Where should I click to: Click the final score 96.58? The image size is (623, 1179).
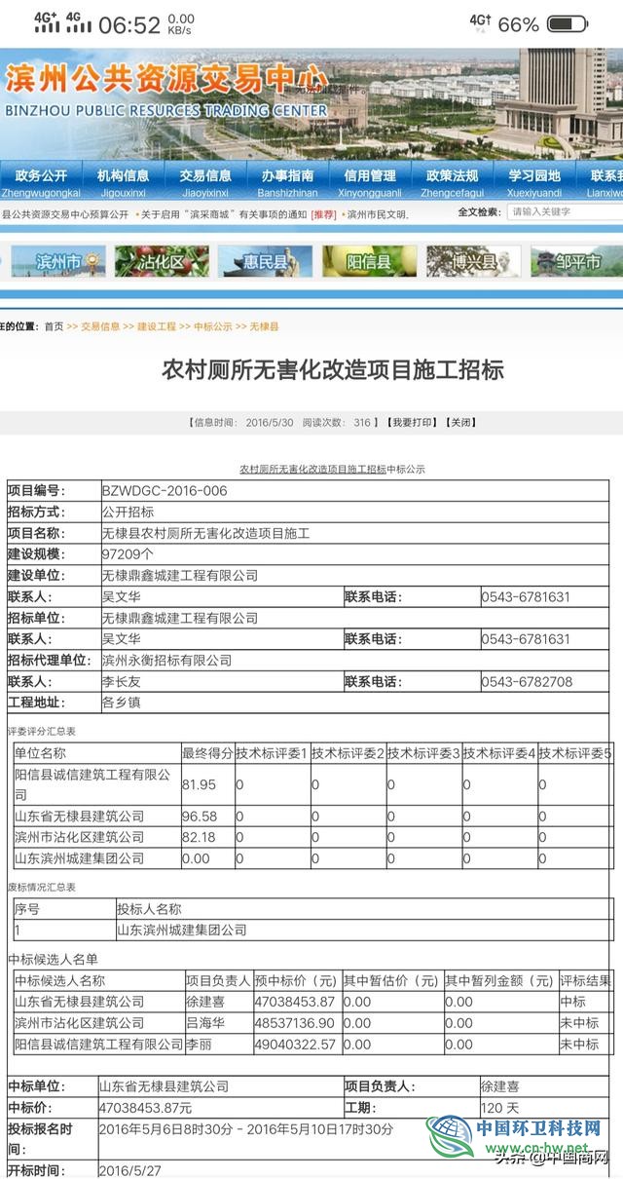point(200,817)
